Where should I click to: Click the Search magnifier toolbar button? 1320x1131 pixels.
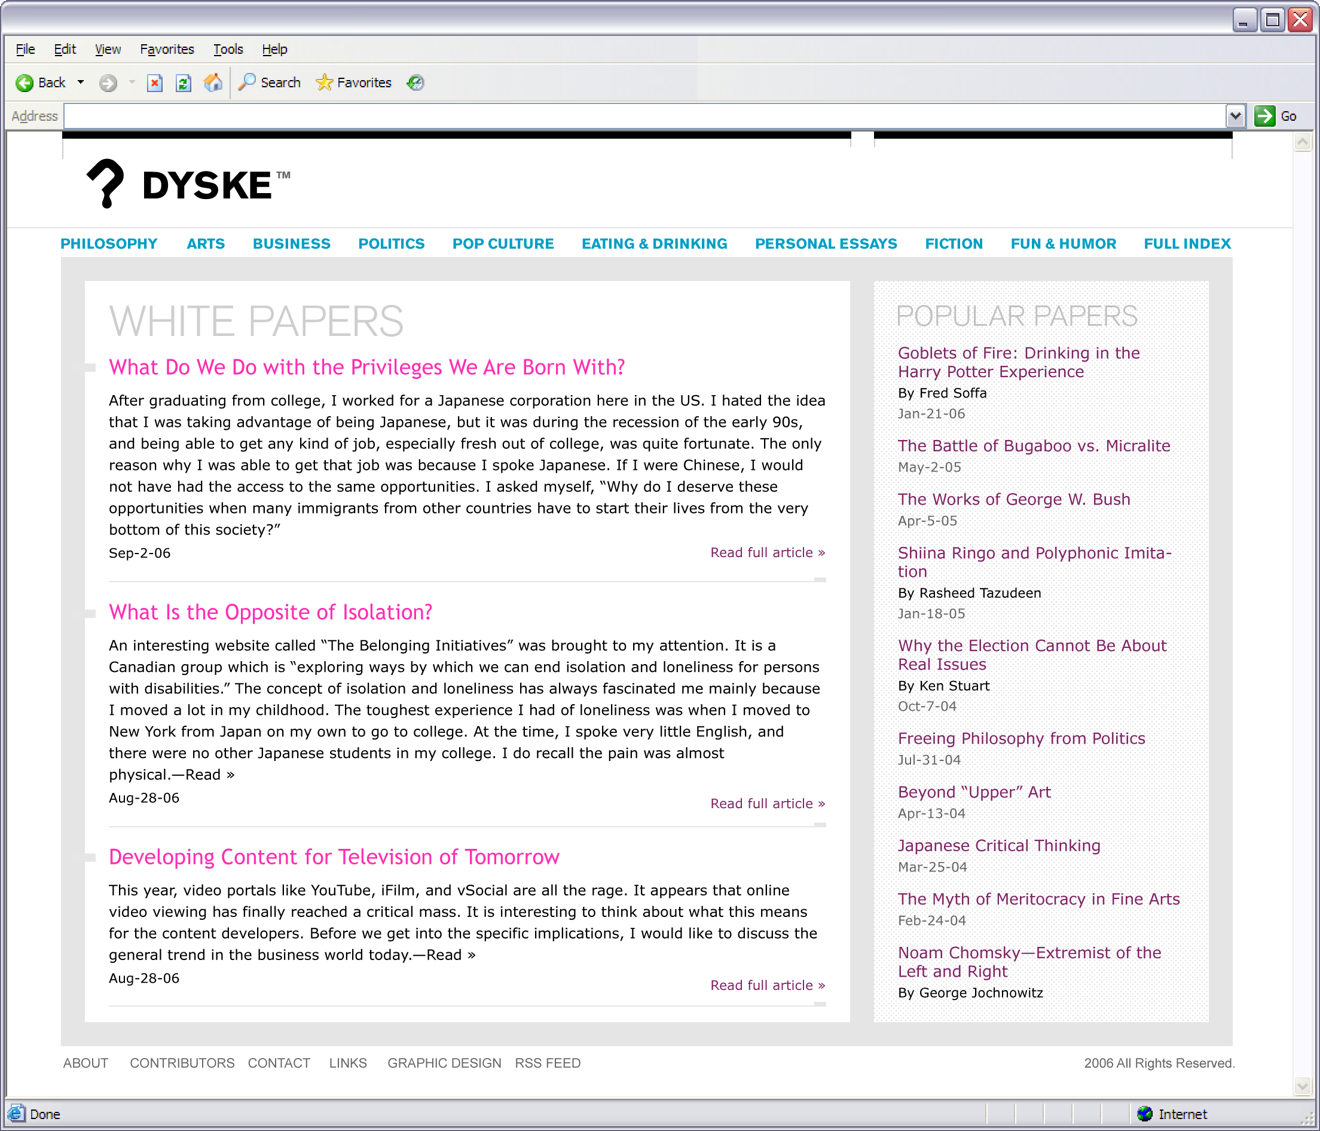(x=269, y=83)
